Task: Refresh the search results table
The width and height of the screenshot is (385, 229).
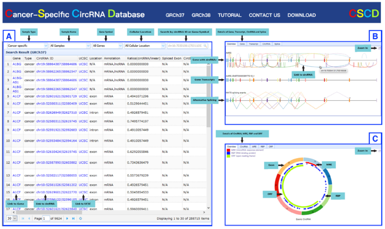Action: pos(81,218)
